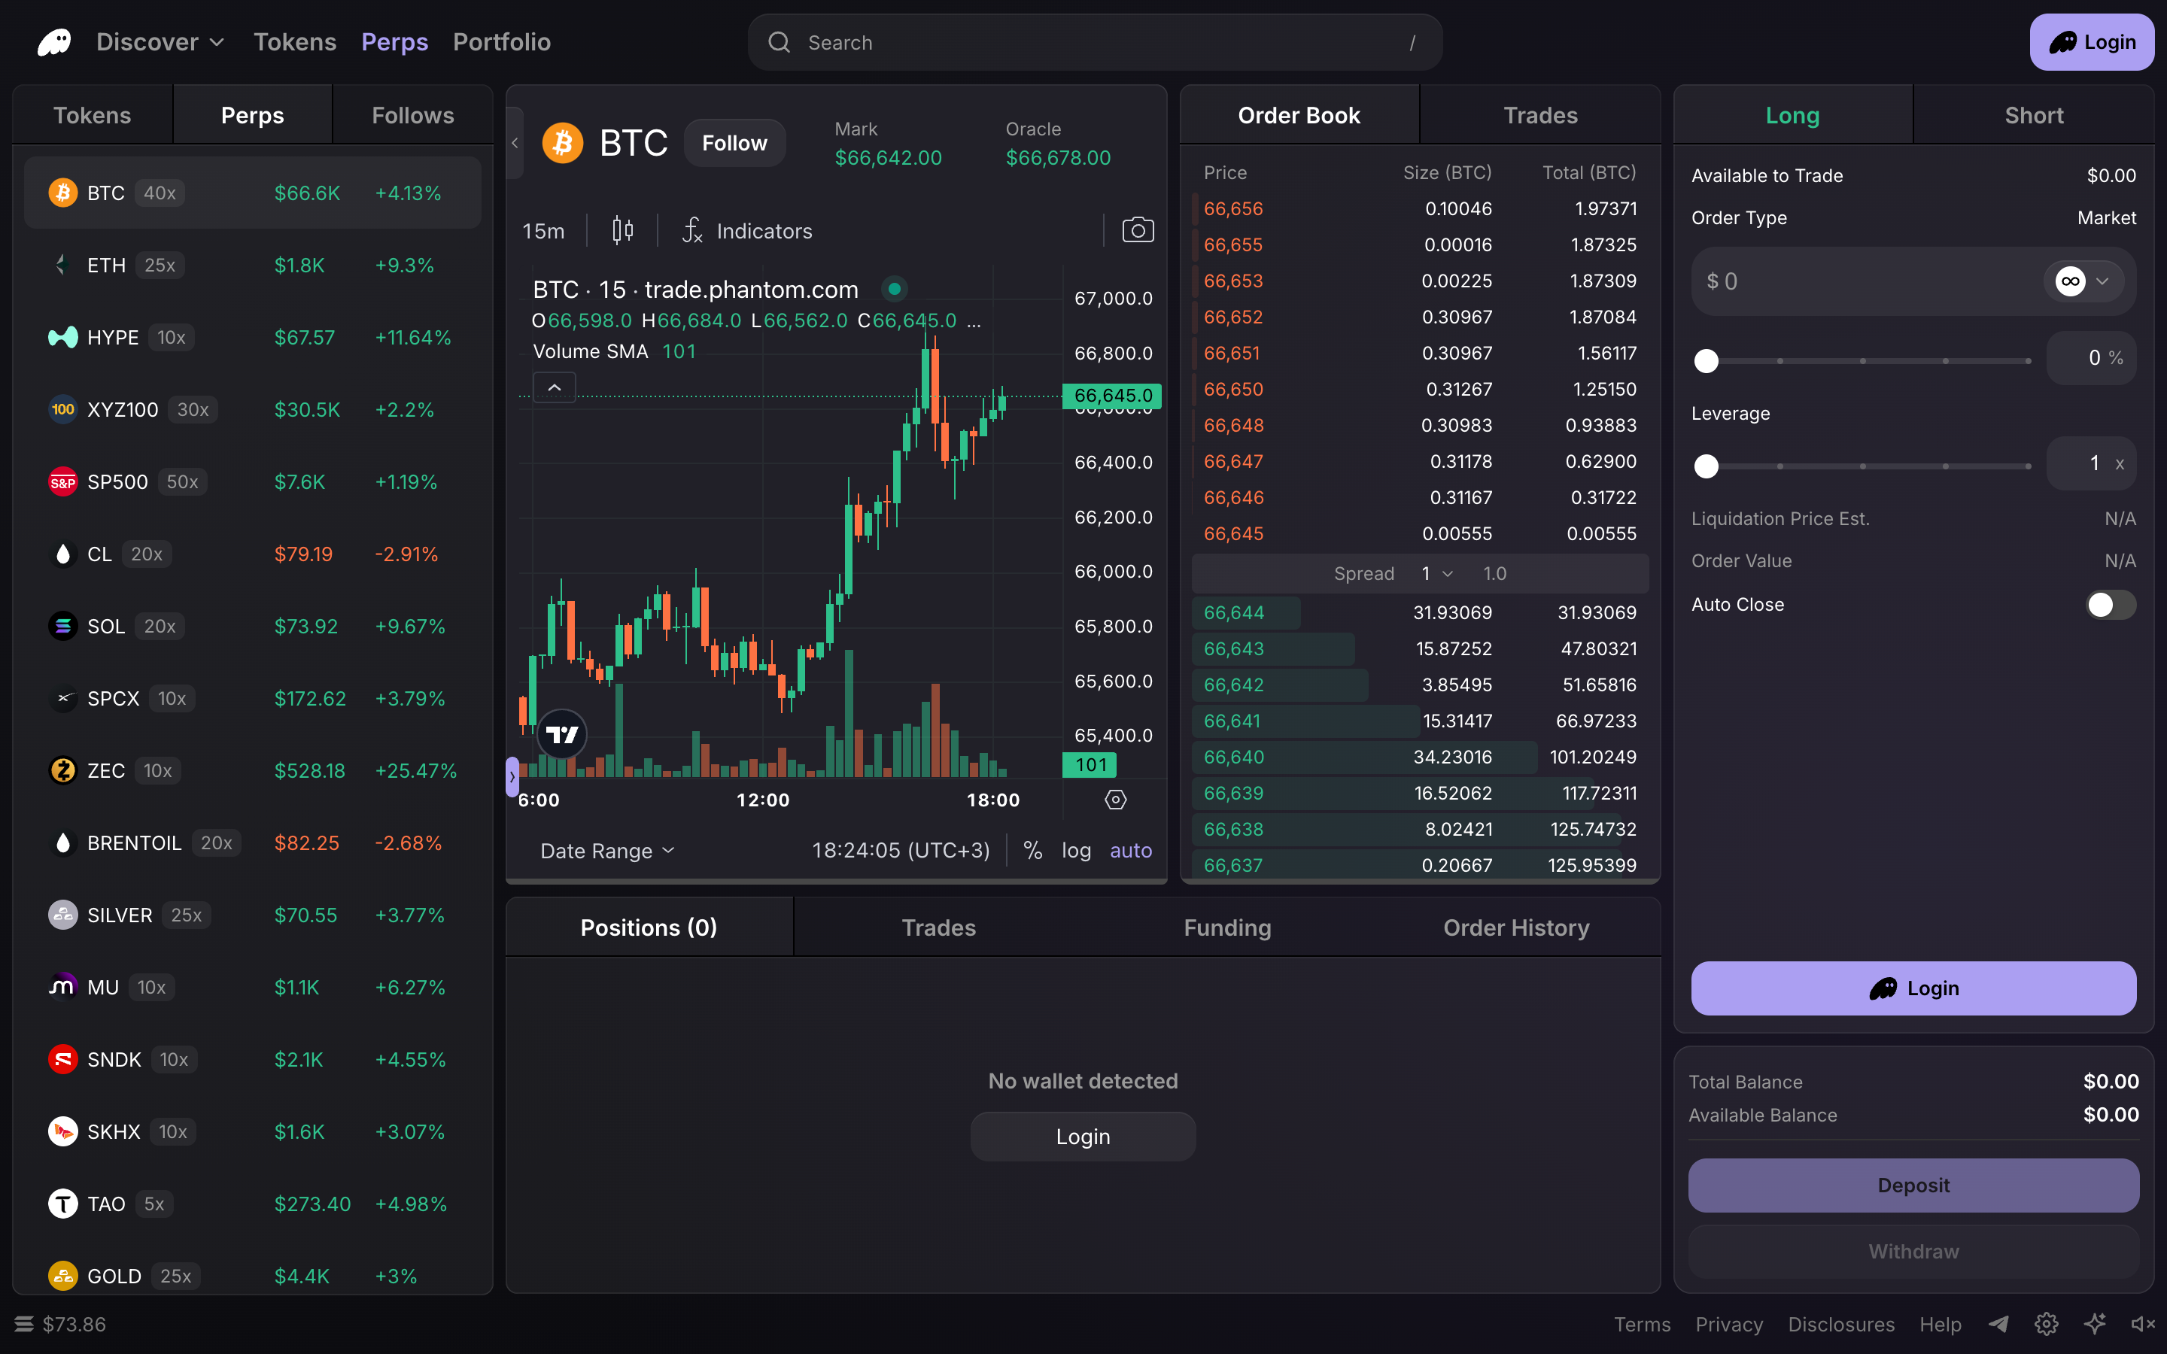Toggle sound mute icon in footer
This screenshot has height=1354, width=2167.
[2143, 1324]
